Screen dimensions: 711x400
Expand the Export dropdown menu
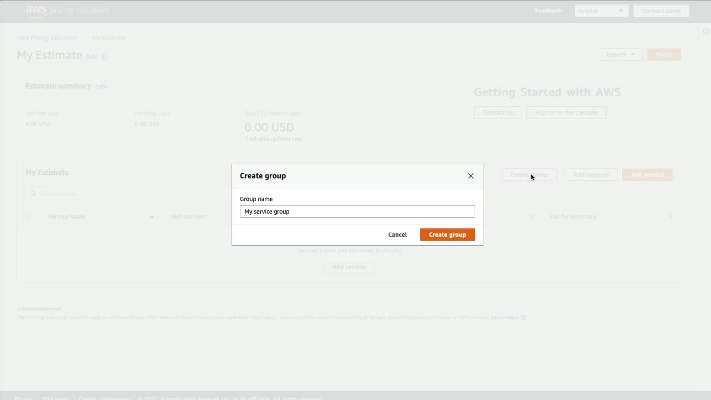tap(620, 54)
